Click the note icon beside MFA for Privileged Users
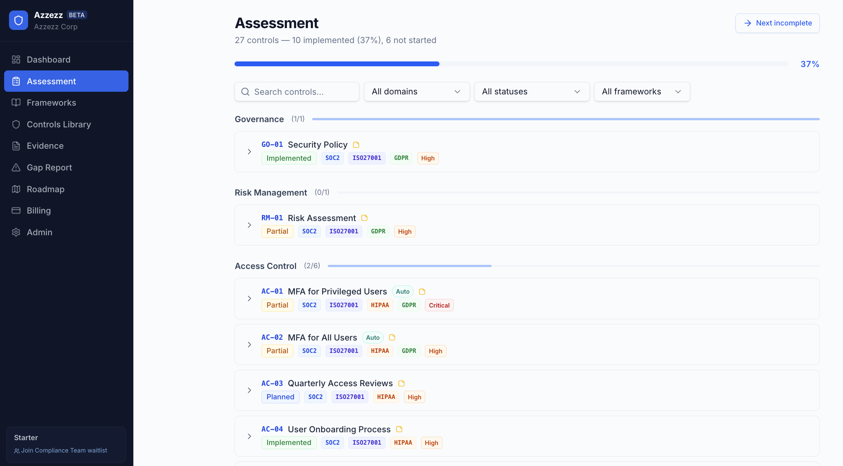 click(x=422, y=291)
